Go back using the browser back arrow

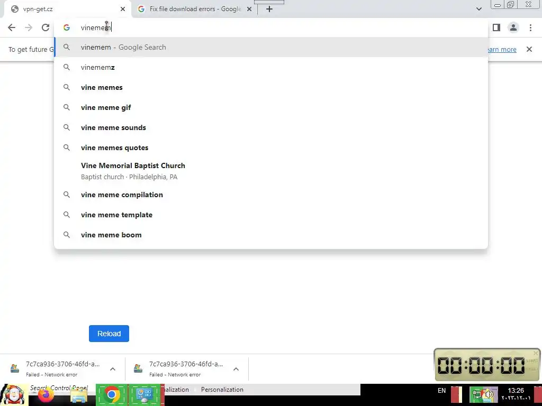pos(12,27)
